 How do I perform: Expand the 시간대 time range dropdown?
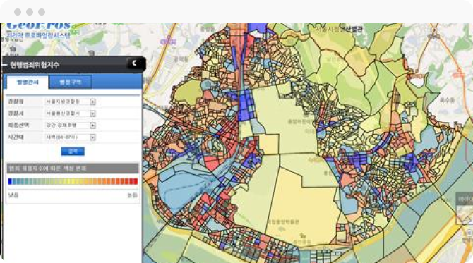pos(93,137)
